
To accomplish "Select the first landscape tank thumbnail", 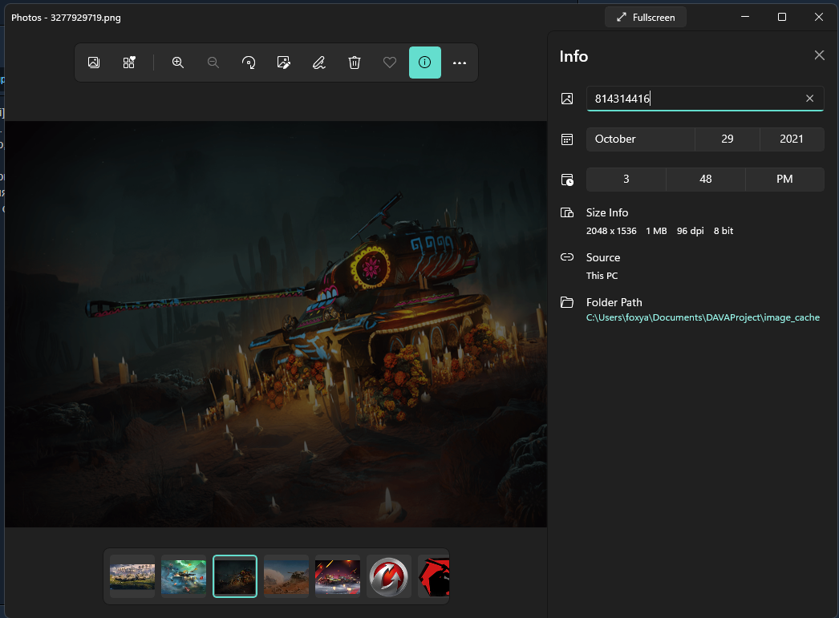I will (x=132, y=576).
